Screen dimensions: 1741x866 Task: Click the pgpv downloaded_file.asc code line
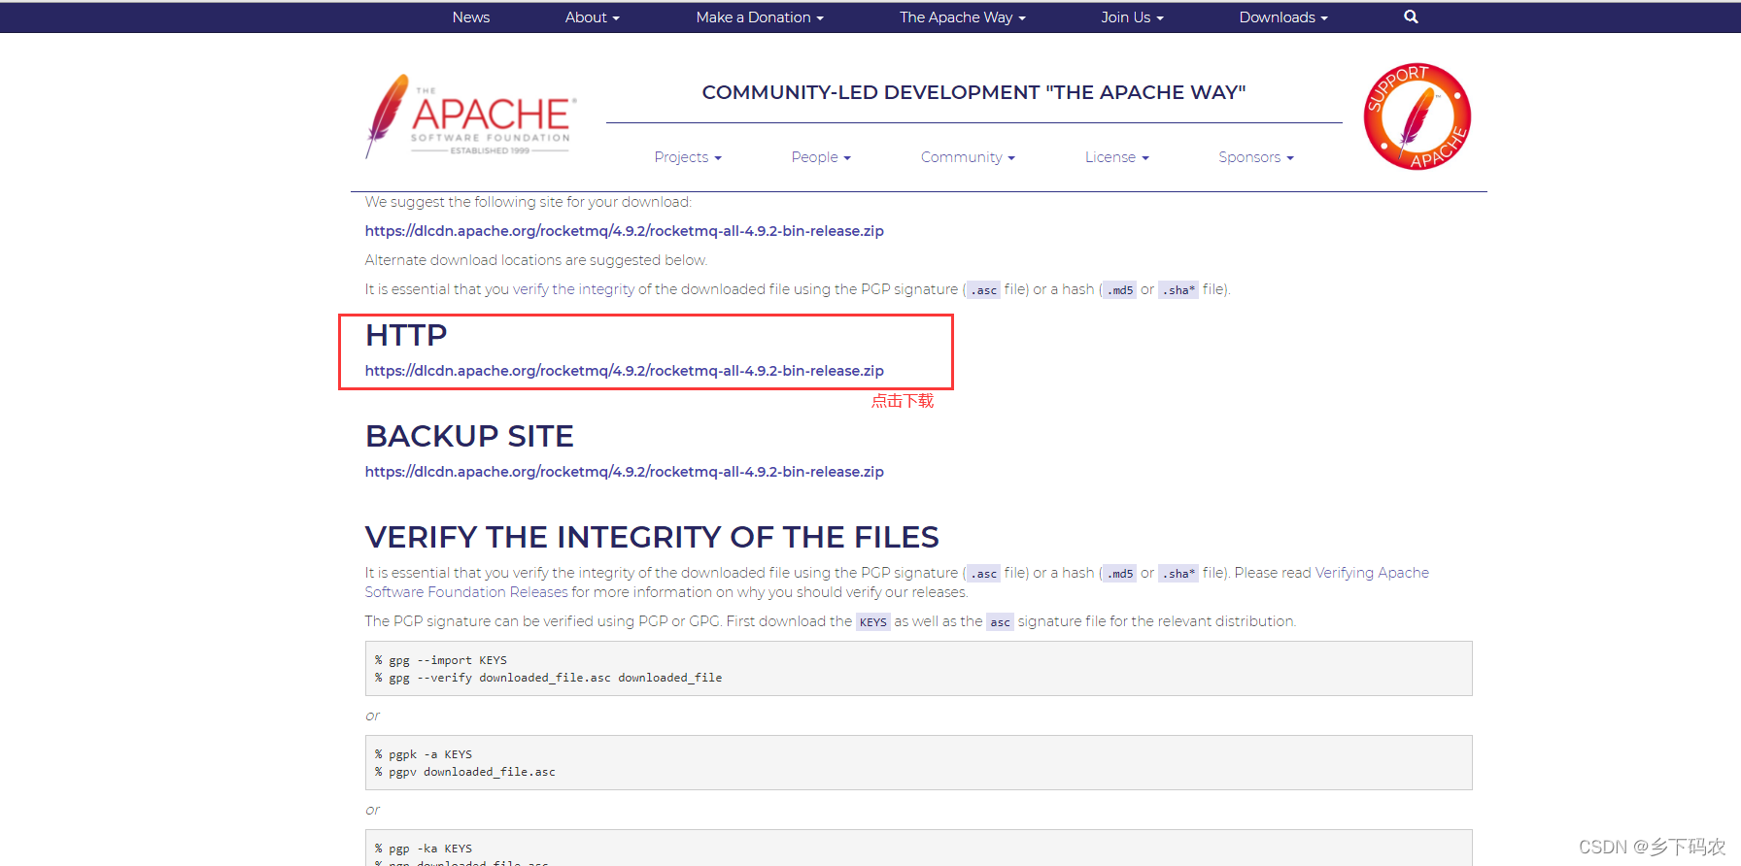pos(465,772)
